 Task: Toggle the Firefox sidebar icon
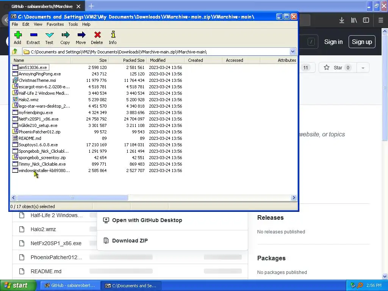click(x=366, y=20)
